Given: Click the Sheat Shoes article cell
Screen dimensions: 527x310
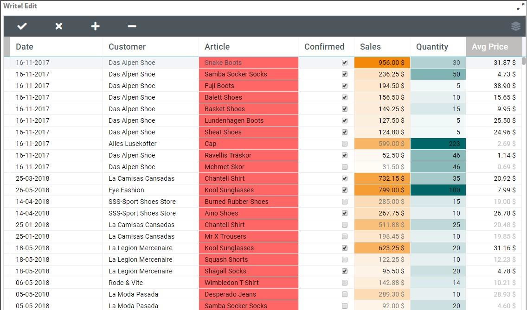Looking at the screenshot, I should tap(249, 132).
